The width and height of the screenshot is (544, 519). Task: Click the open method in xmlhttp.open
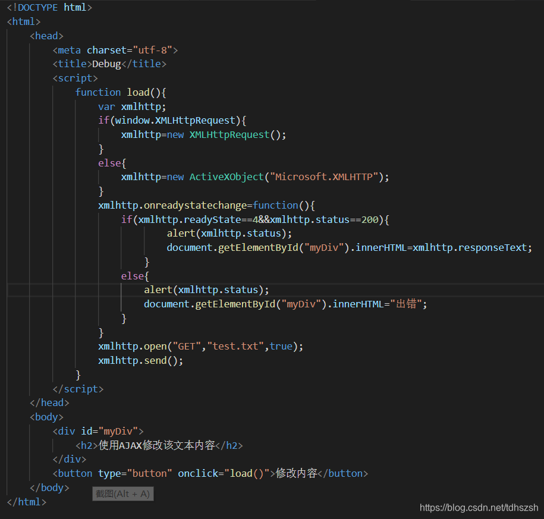click(x=155, y=347)
